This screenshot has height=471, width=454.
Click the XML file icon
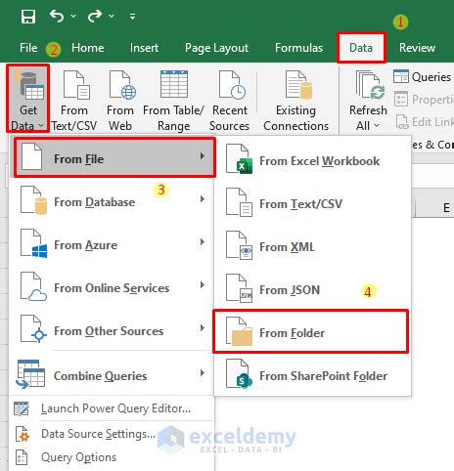pyautogui.click(x=239, y=245)
